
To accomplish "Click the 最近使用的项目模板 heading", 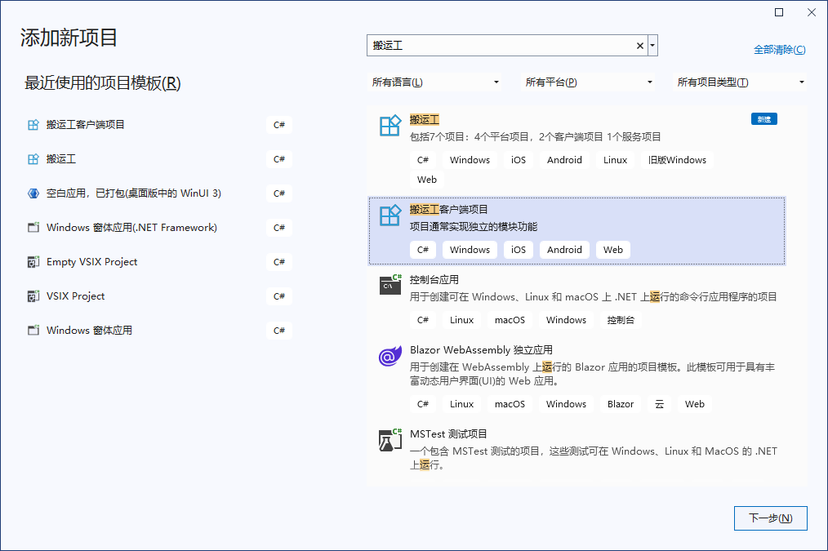I will pos(102,83).
